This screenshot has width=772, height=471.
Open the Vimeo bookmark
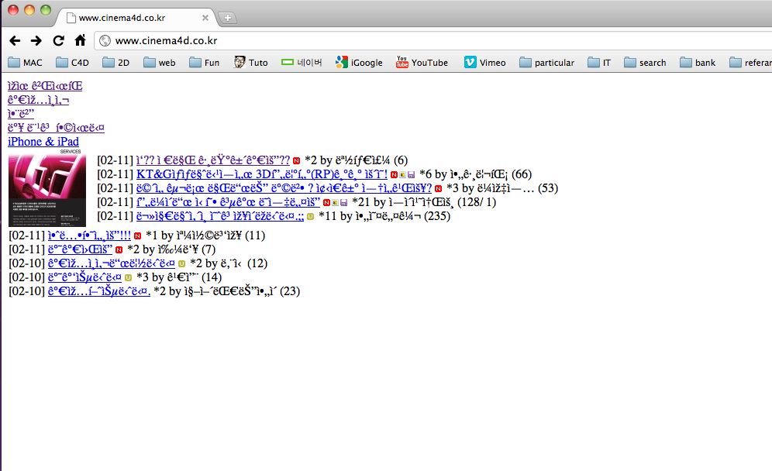pyautogui.click(x=485, y=63)
